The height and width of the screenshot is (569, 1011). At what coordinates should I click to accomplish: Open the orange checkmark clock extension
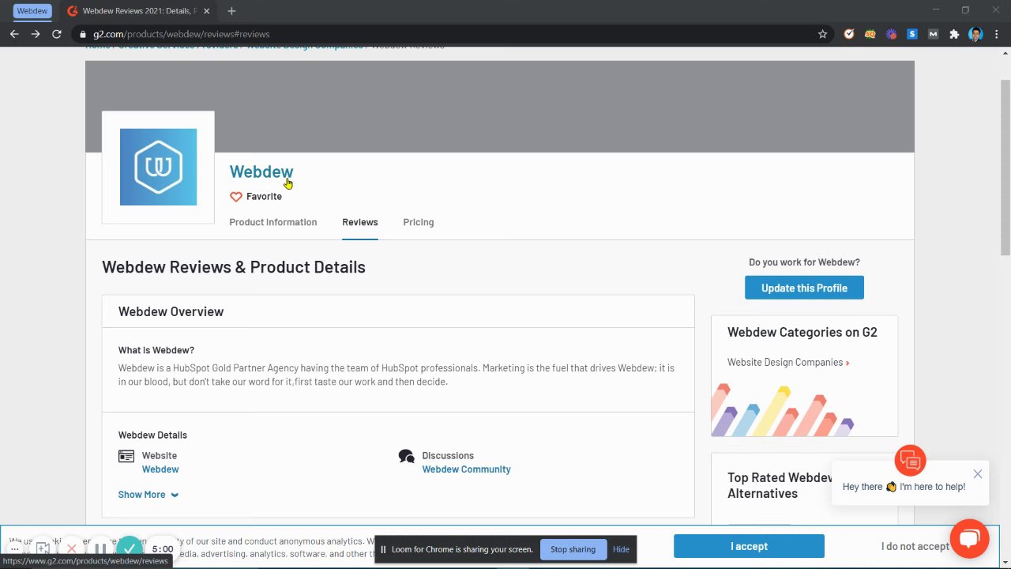pyautogui.click(x=849, y=34)
